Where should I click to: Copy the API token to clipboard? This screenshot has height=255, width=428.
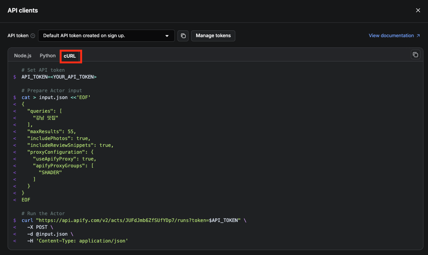point(183,36)
